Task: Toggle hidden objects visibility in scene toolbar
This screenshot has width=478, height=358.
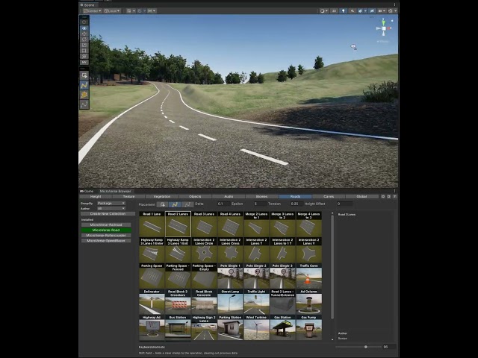Action: [372, 10]
